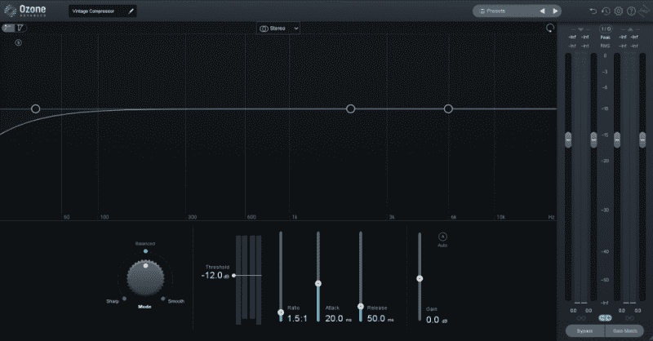Image resolution: width=653 pixels, height=341 pixels.
Task: Click the Release slider handle
Action: [x=361, y=307]
